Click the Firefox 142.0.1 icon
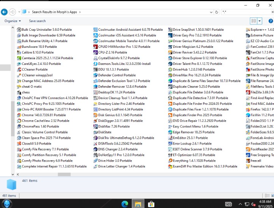 pos(248,109)
